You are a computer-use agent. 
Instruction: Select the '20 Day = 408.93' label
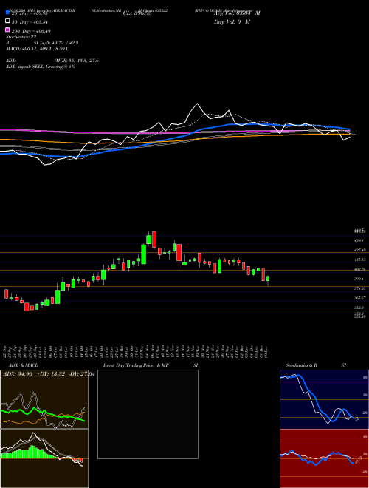(x=30, y=13)
